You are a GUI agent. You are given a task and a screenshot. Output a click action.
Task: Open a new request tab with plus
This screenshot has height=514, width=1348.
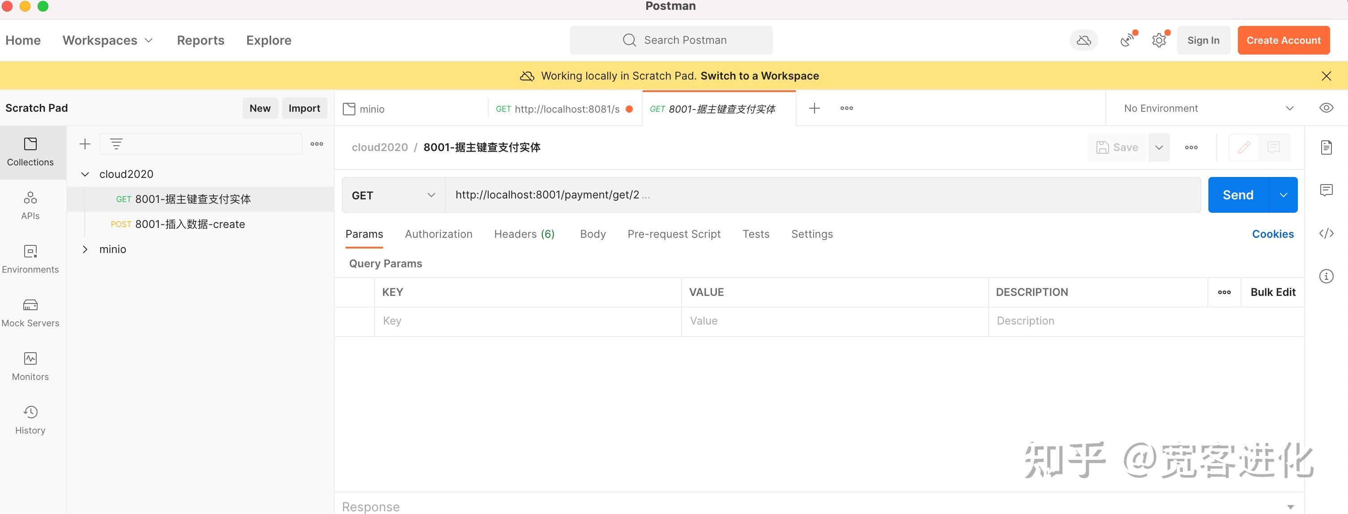814,108
